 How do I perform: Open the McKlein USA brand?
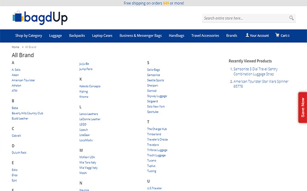tap(87, 157)
